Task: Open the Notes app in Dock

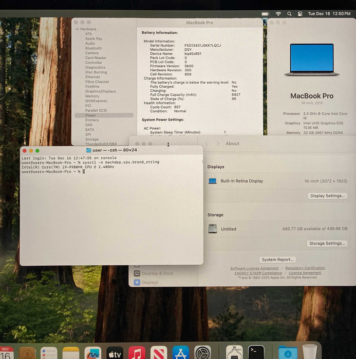Action: click(71, 353)
